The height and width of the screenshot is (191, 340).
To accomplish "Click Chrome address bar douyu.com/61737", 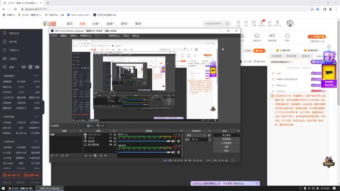I will click(36, 9).
